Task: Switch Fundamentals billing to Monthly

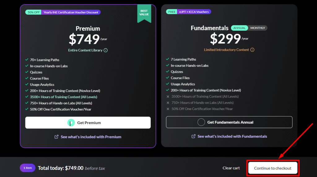Action: coord(258,28)
